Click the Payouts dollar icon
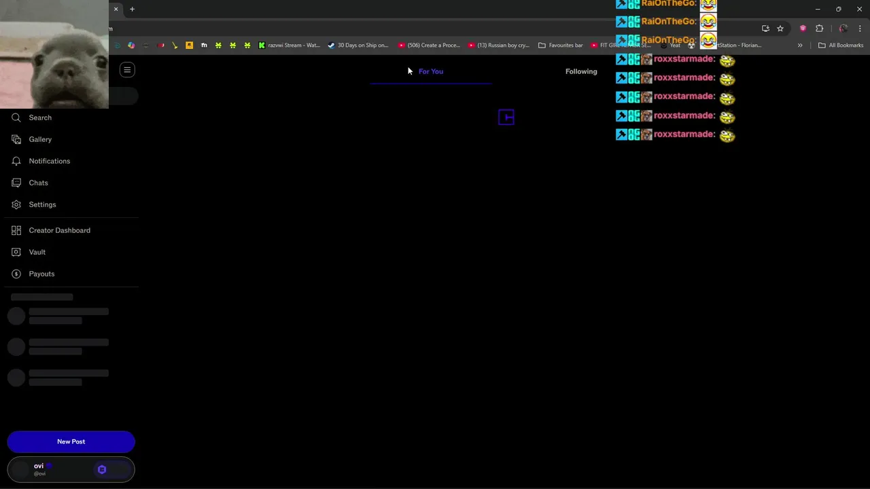This screenshot has height=489, width=870. click(16, 274)
